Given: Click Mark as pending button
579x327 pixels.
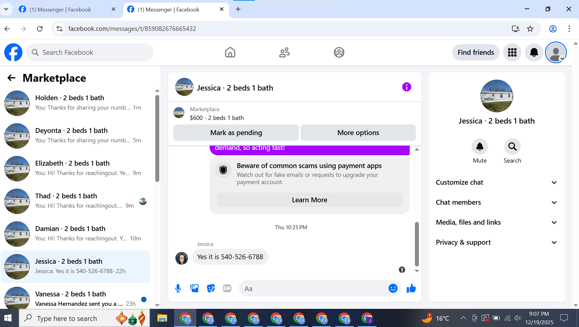Looking at the screenshot, I should (236, 133).
